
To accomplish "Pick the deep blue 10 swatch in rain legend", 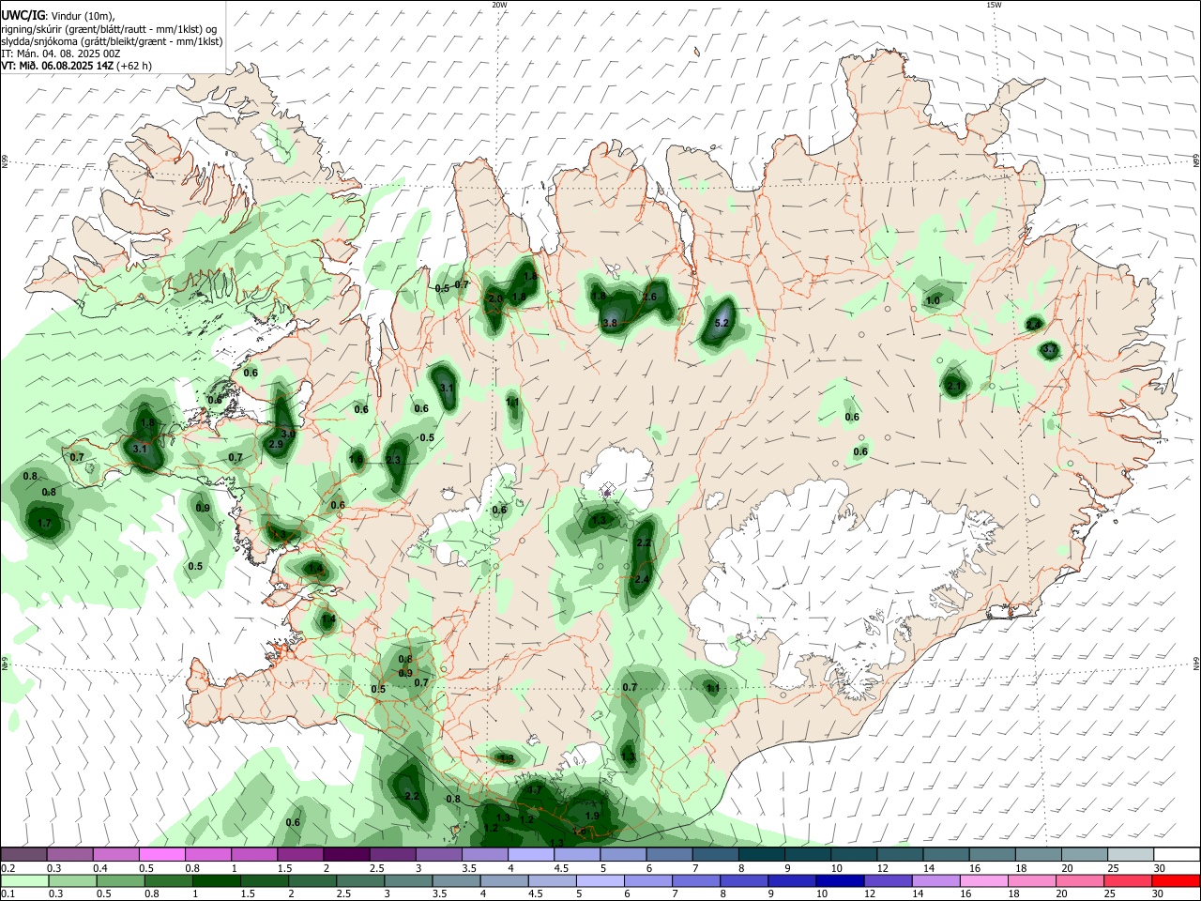I will [x=839, y=880].
